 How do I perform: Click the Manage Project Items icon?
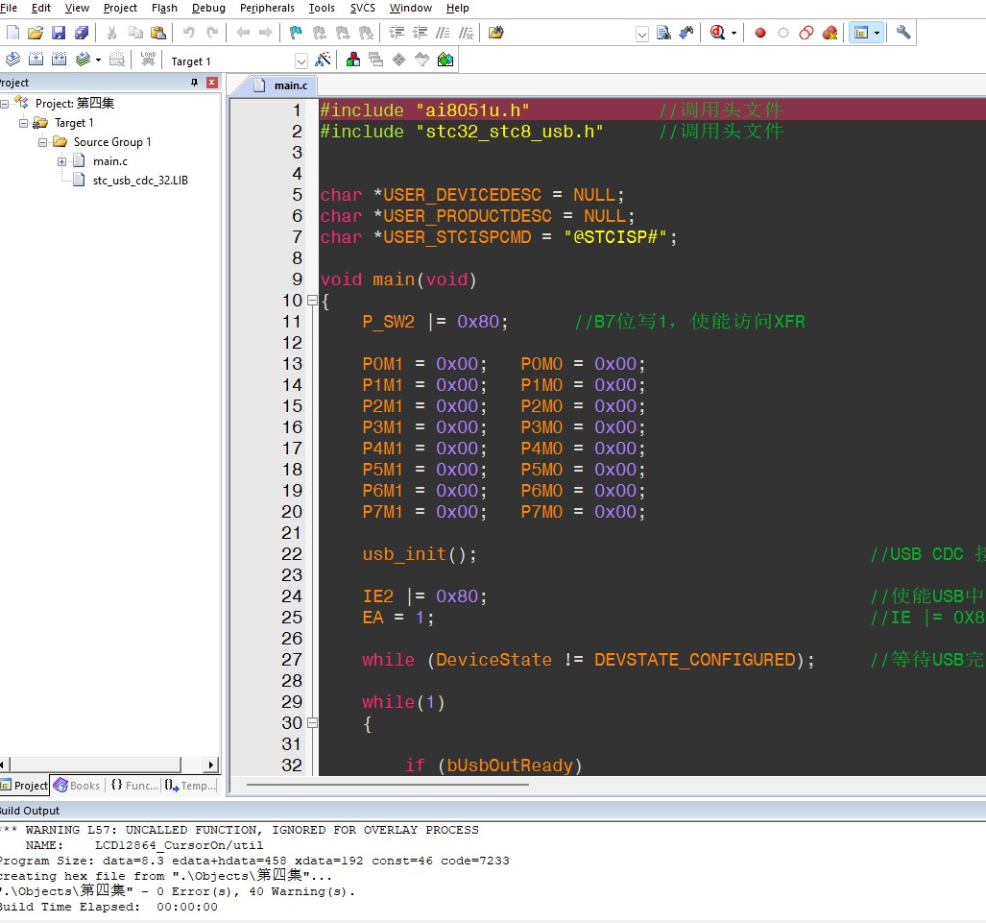click(353, 60)
